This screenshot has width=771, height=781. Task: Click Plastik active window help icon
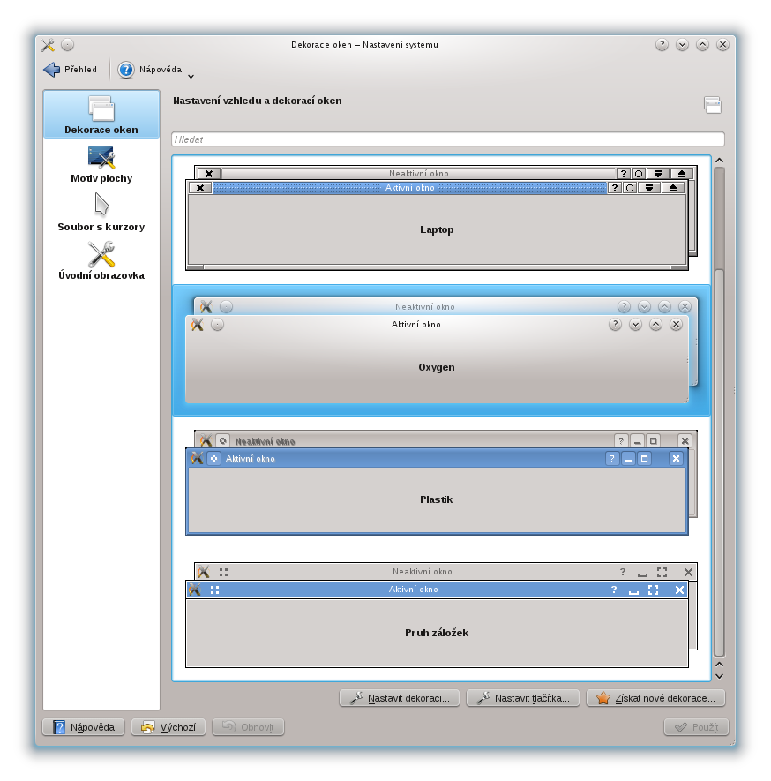click(611, 459)
